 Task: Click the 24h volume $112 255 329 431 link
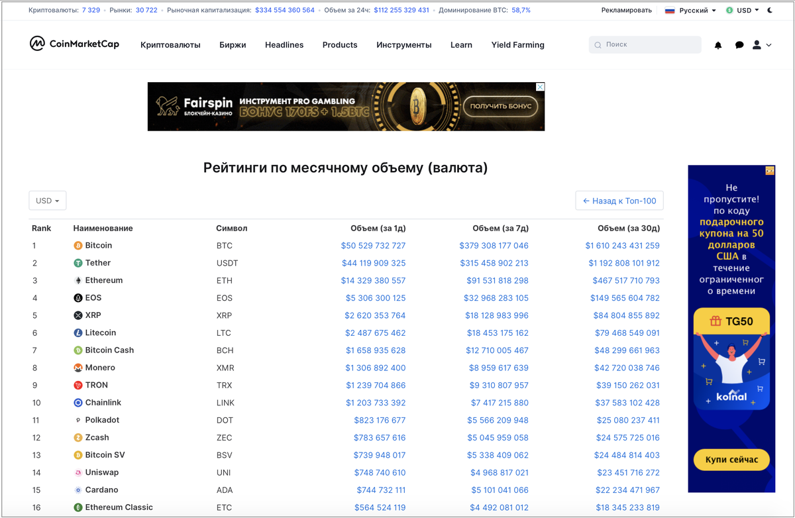pyautogui.click(x=401, y=11)
